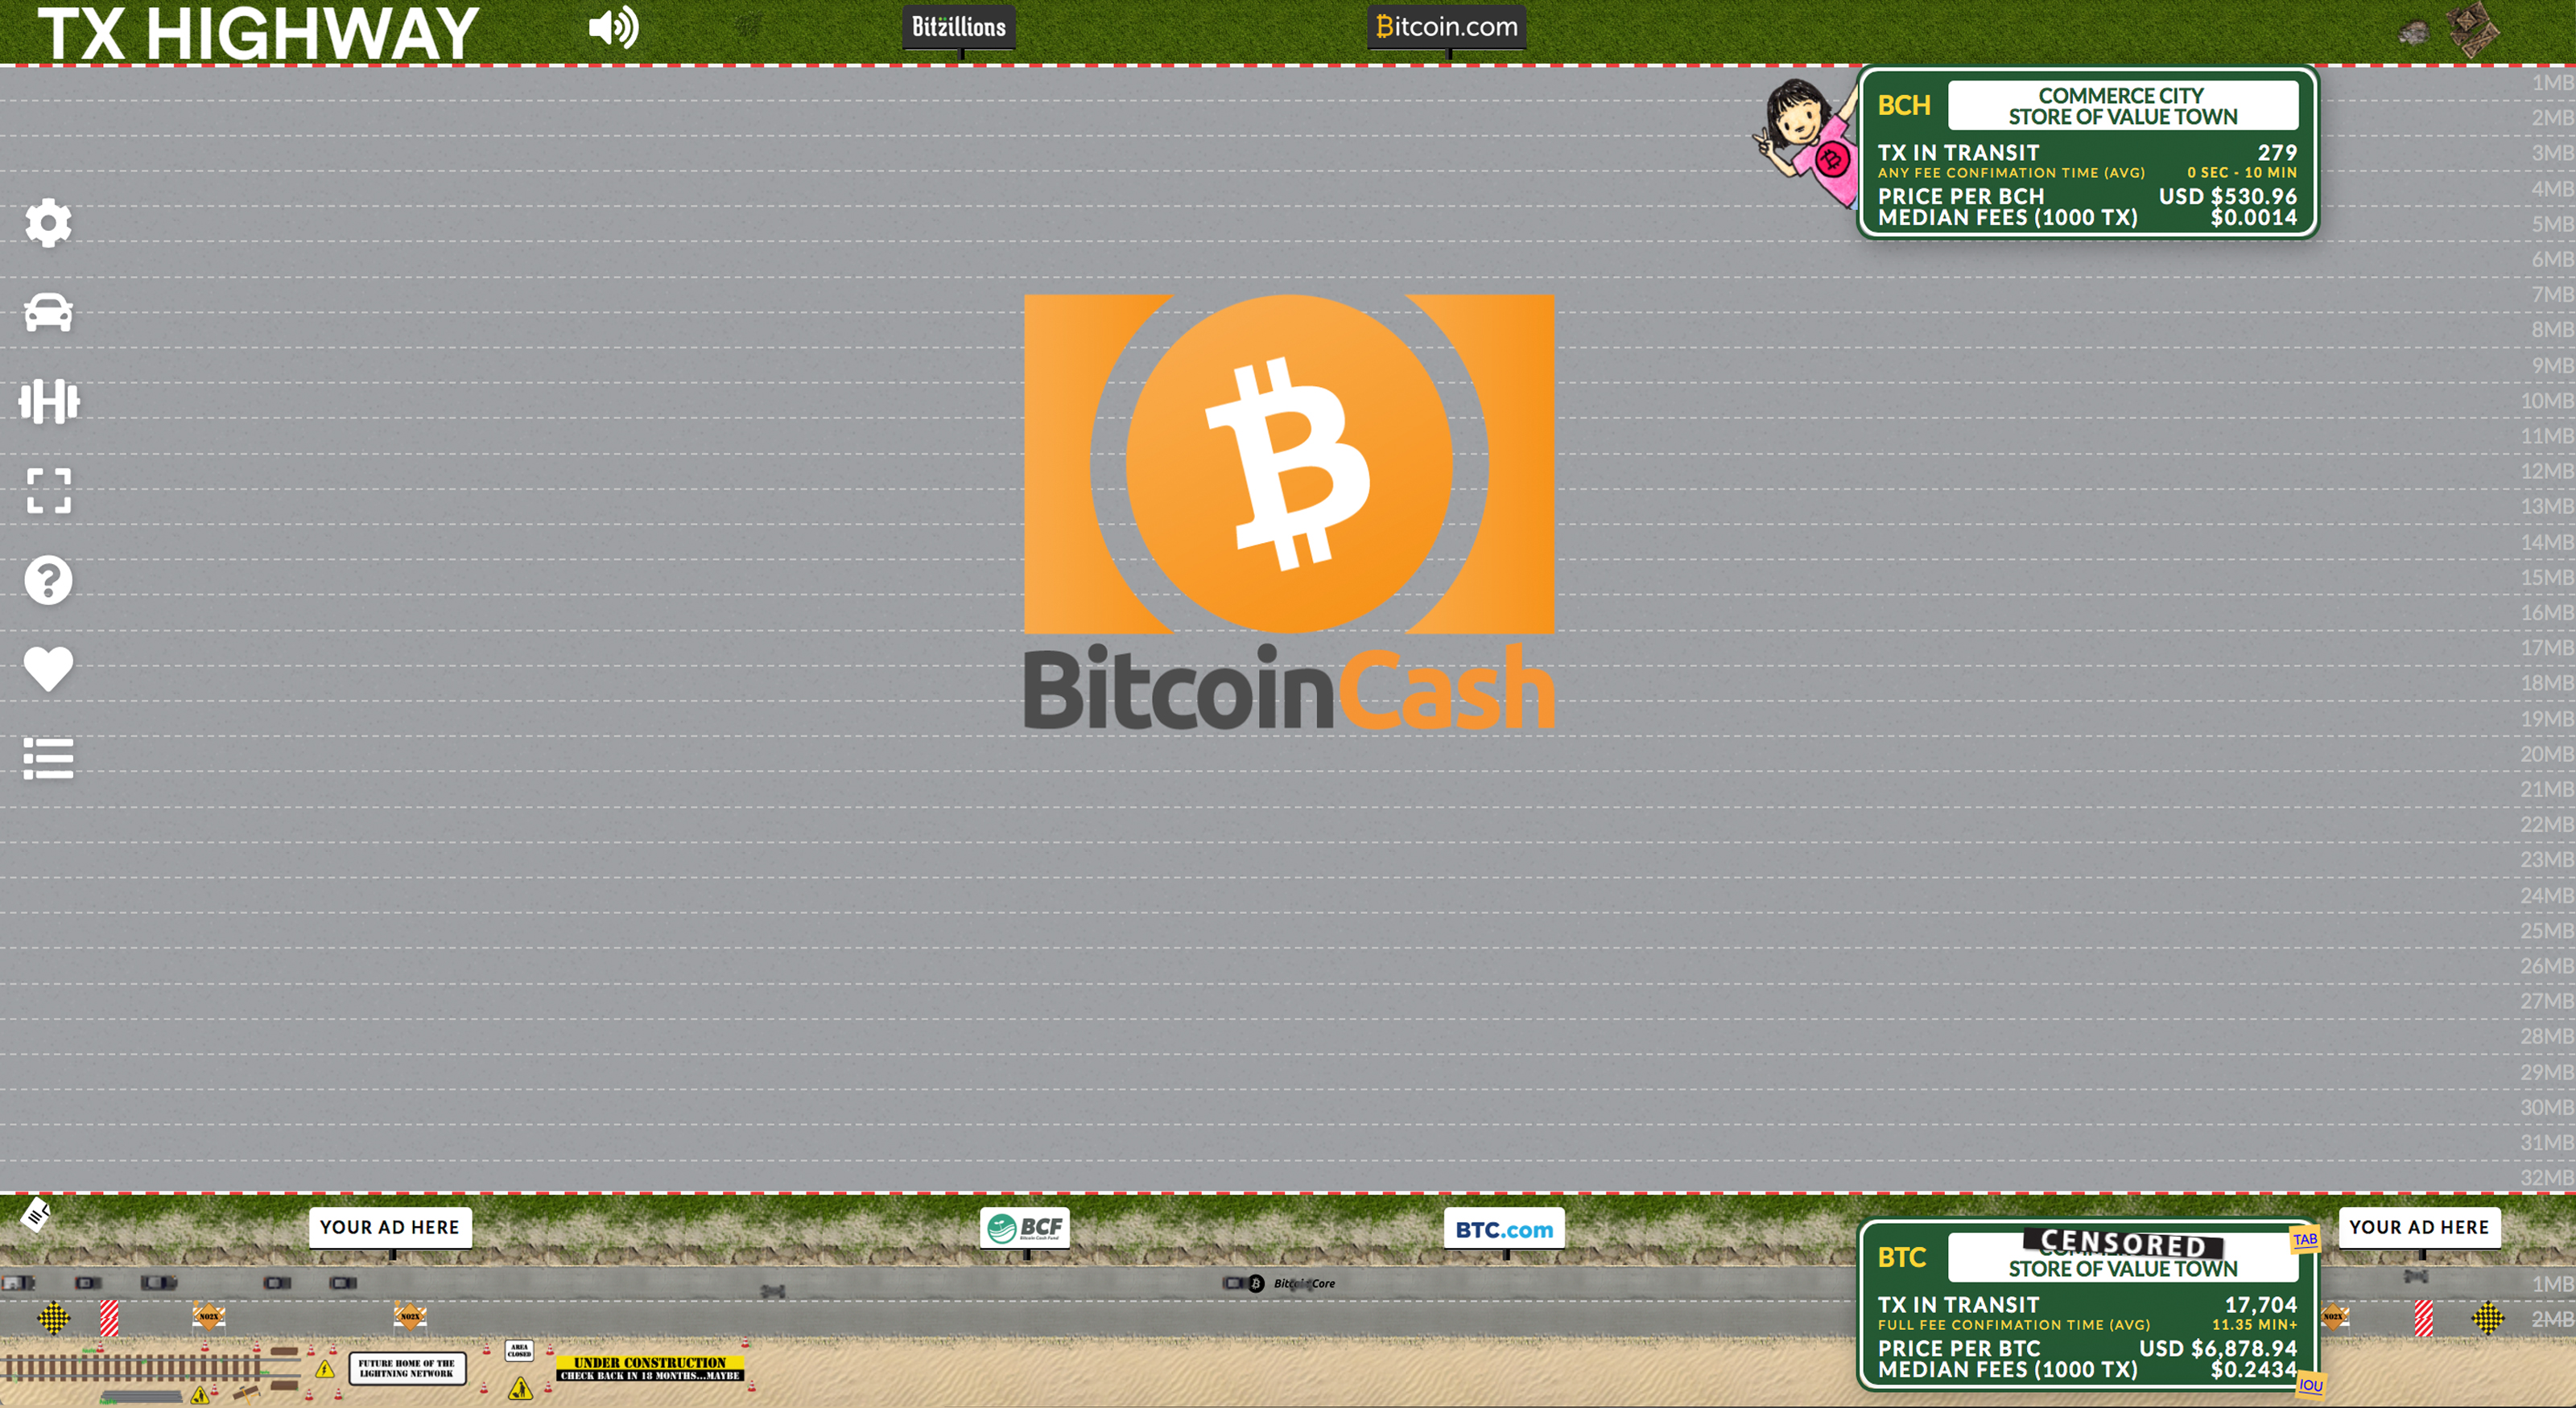Click the Under Construction banner
Viewport: 2576px width, 1408px height.
coord(650,1368)
